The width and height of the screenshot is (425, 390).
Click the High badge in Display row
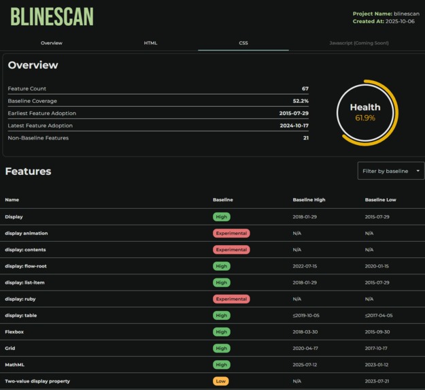(x=222, y=216)
